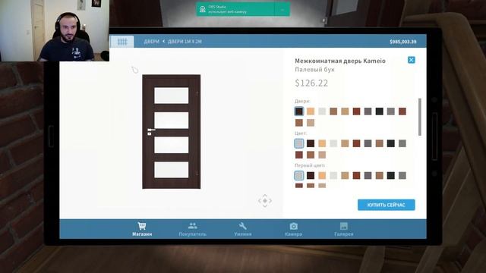This screenshot has width=486, height=273.
Task: Expand the OBS notification dropdown arrow
Action: 282,10
